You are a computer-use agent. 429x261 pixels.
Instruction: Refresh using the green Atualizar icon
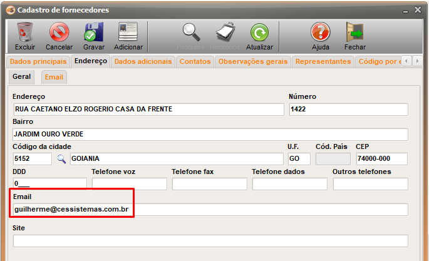point(259,33)
